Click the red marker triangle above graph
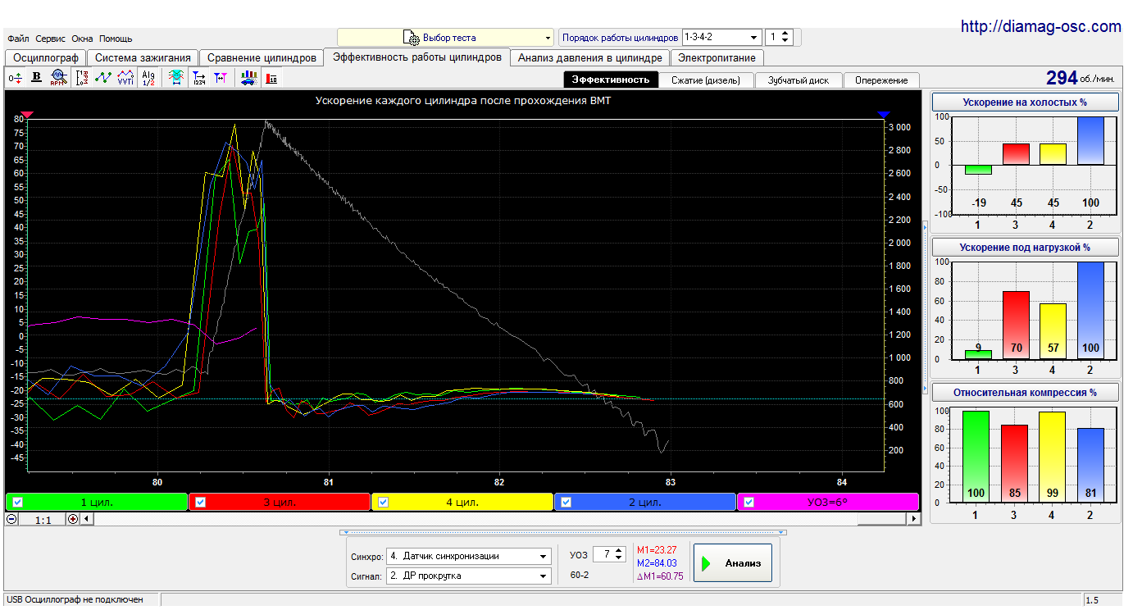1133x610 pixels. 27,114
